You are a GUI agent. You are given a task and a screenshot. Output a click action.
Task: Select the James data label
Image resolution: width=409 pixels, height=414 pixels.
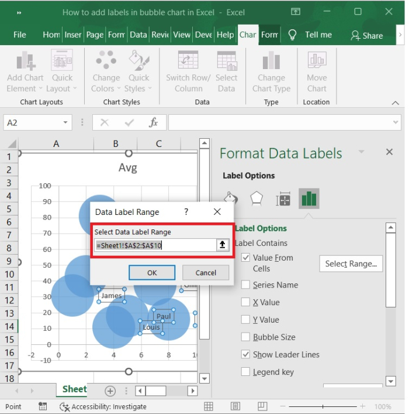point(112,296)
